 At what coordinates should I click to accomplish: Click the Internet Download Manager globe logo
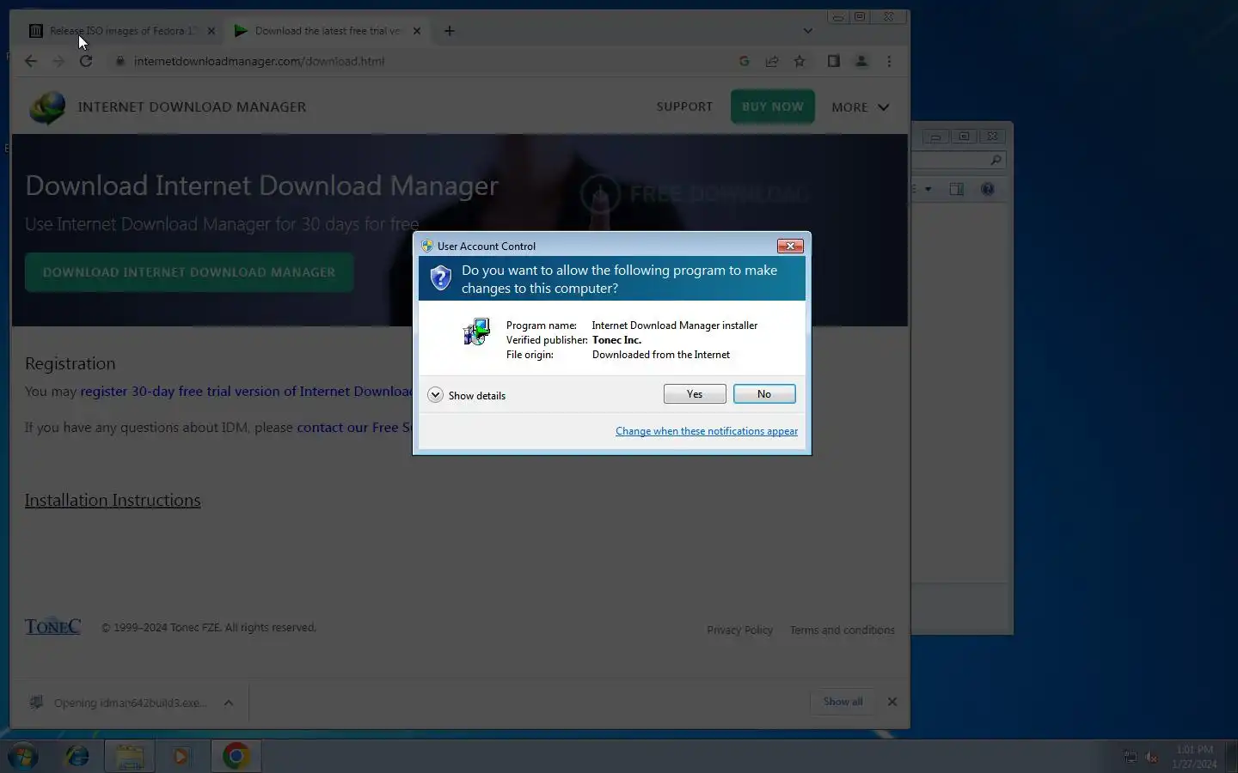(47, 107)
